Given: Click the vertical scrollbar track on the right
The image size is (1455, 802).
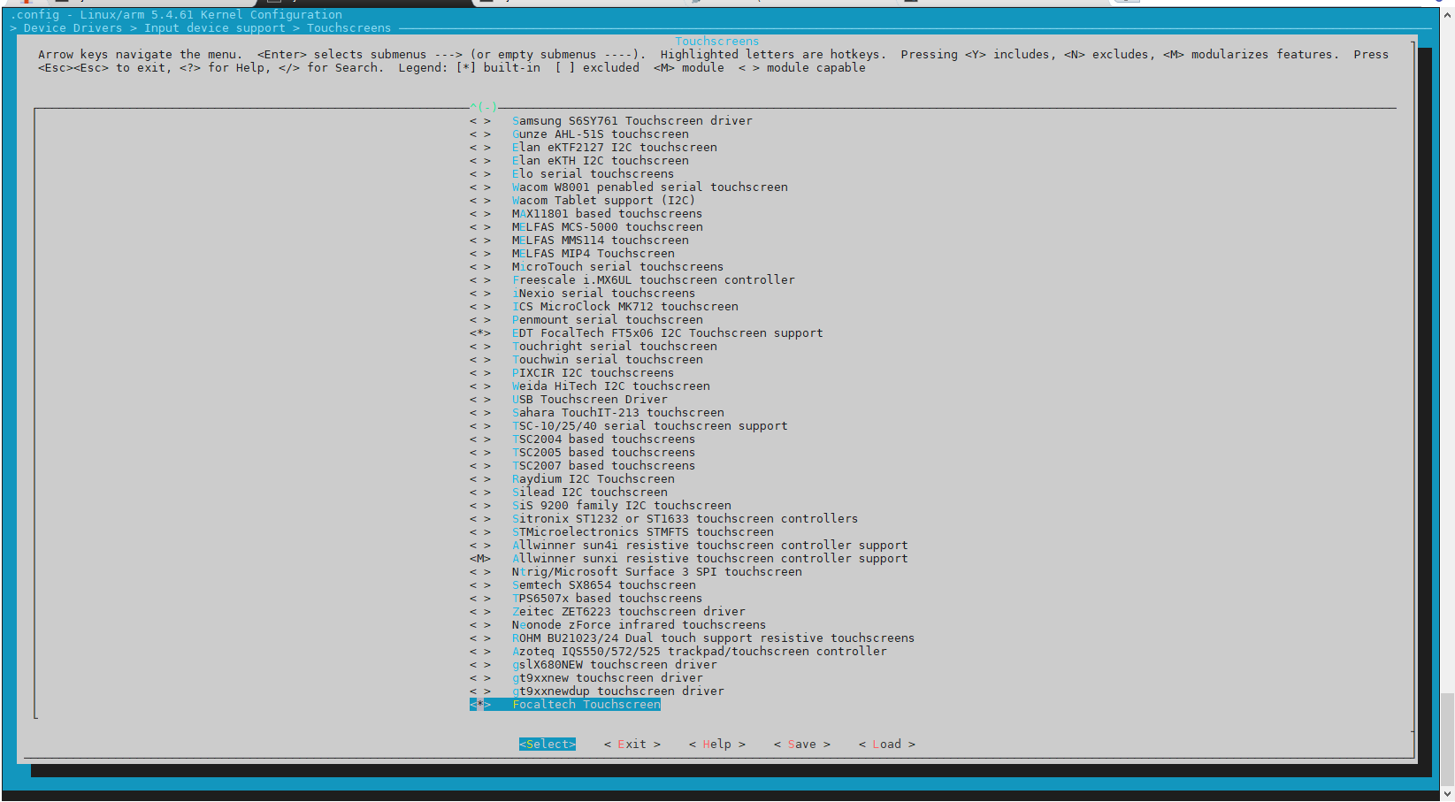Looking at the screenshot, I should [x=1447, y=354].
